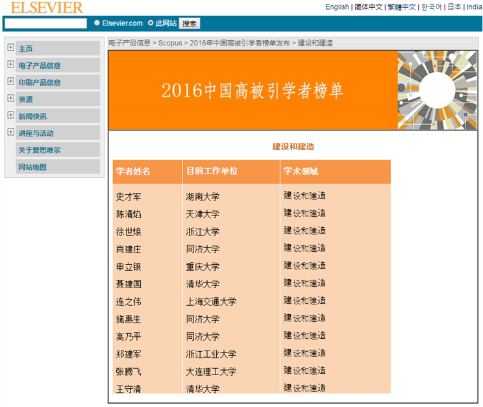Click the 搜索 search button
The width and height of the screenshot is (483, 407).
tap(190, 23)
